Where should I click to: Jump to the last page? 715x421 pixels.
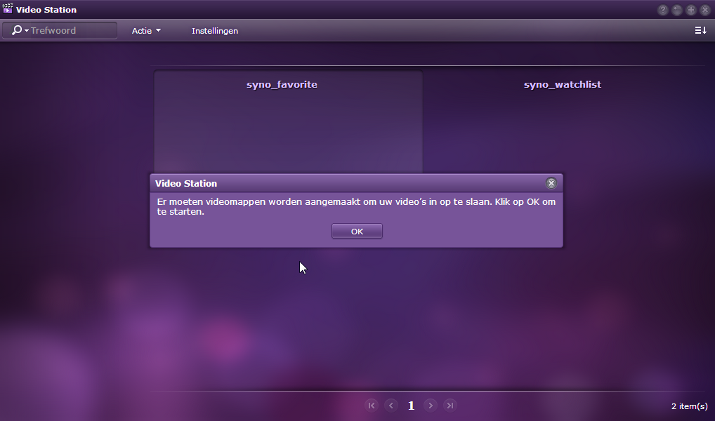pos(450,405)
